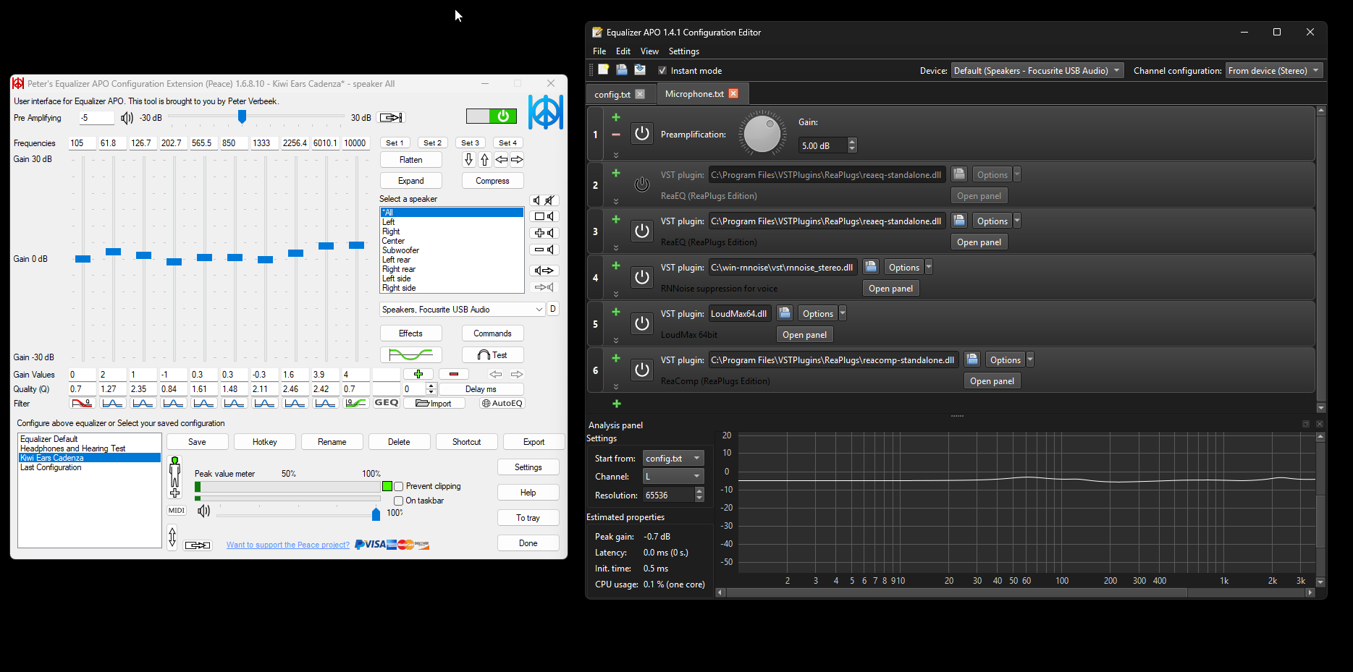Browse file for LoudMax64.dll plugin

point(785,313)
